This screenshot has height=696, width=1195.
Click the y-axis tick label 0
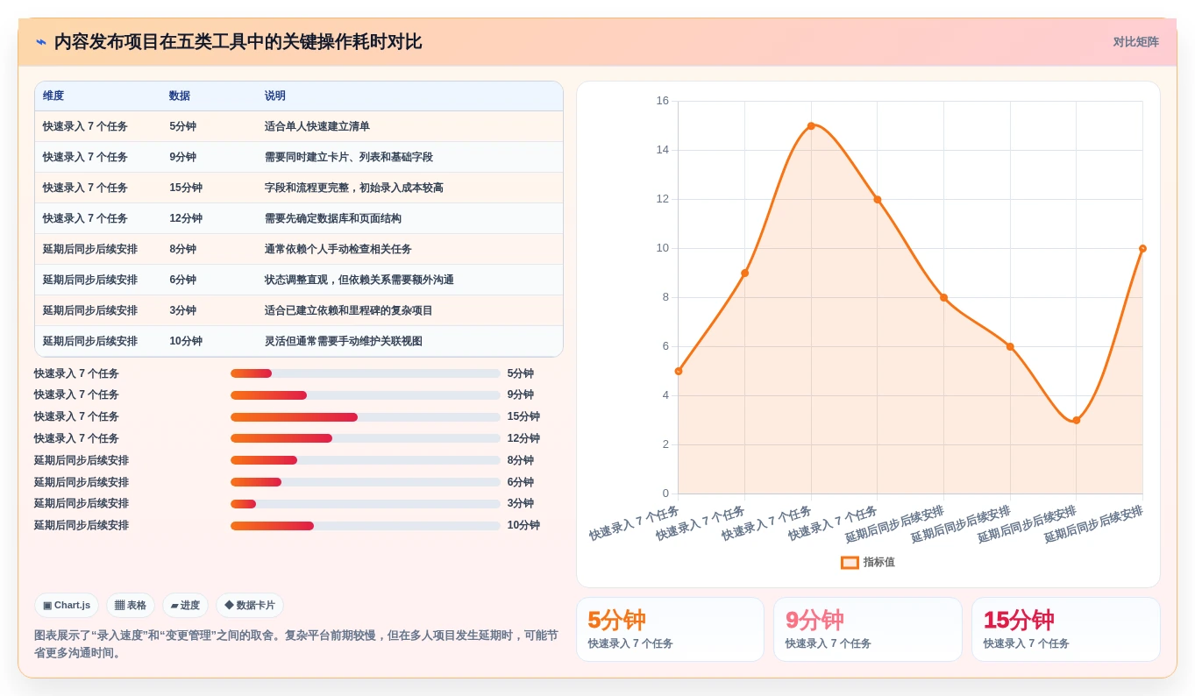click(x=665, y=494)
